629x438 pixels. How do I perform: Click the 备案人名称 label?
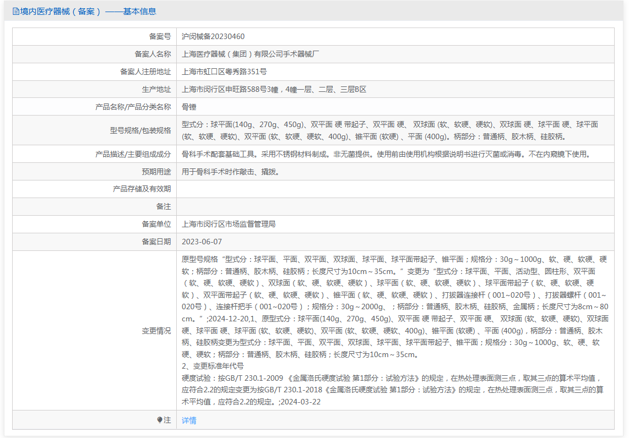(x=153, y=54)
